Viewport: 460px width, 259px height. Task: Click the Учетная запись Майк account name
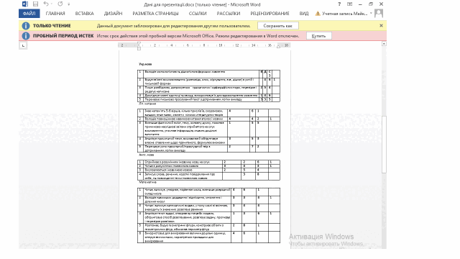pos(345,14)
